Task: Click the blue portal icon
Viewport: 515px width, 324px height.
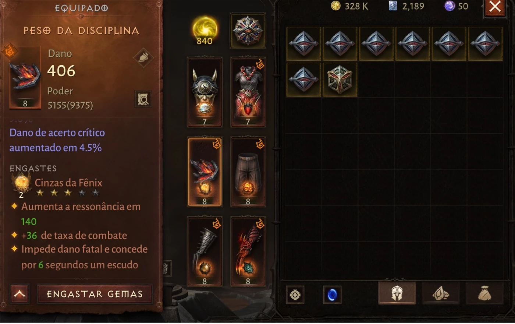Action: pos(332,295)
